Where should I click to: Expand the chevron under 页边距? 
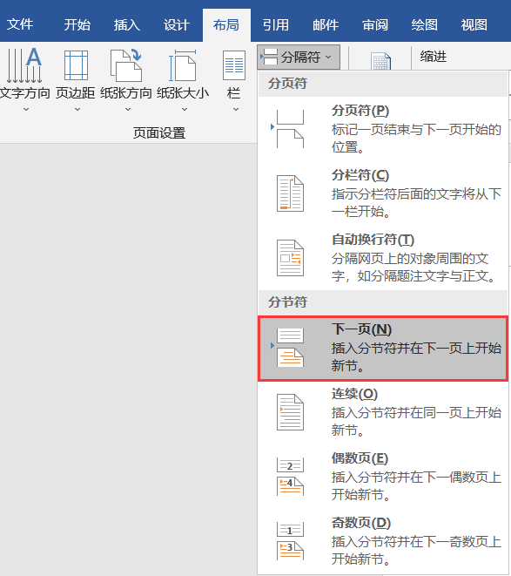coord(77,110)
